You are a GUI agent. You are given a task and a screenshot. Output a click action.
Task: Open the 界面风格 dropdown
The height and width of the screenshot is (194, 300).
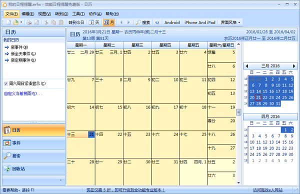(230, 22)
